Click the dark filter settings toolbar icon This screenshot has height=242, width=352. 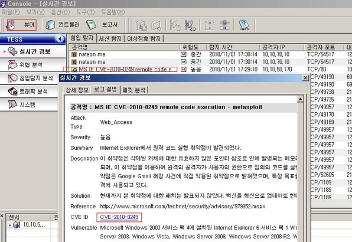190,25
